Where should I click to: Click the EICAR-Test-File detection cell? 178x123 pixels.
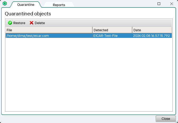coord(112,36)
